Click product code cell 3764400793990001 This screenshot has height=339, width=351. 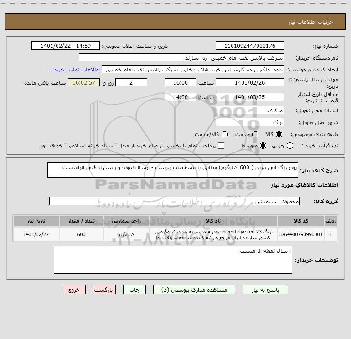click(301, 234)
